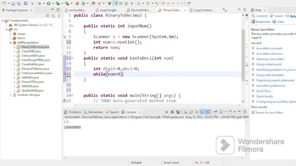Screen dimensions: 296x166
Task: Open 'Using code templates' help link
Action: [x=270, y=75]
